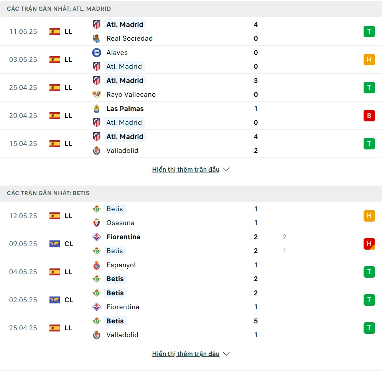382x371 pixels.
Task: Click the Real Sociedad club crest
Action: pos(97,38)
